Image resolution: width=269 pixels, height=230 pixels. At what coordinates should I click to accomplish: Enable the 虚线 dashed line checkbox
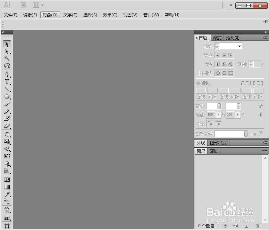198,83
